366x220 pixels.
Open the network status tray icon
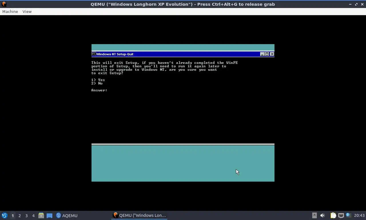(341, 215)
